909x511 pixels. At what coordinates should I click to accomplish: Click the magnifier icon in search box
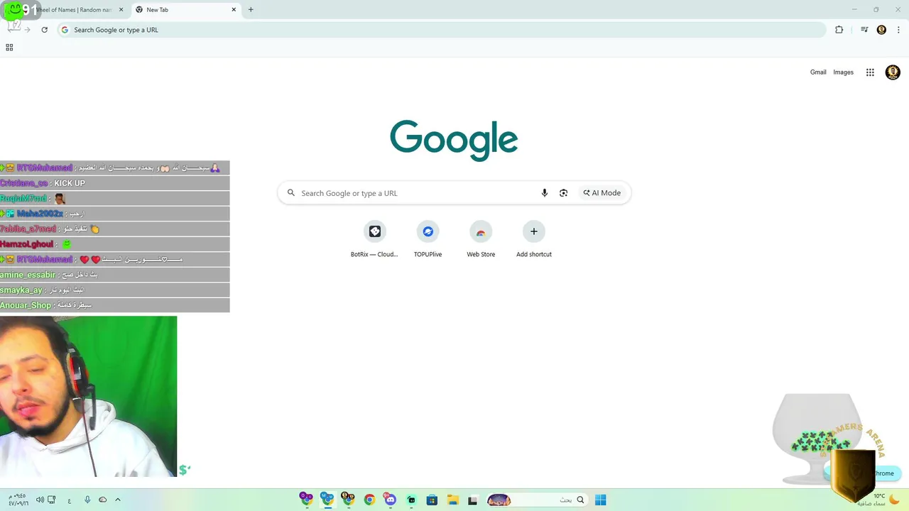click(x=291, y=193)
